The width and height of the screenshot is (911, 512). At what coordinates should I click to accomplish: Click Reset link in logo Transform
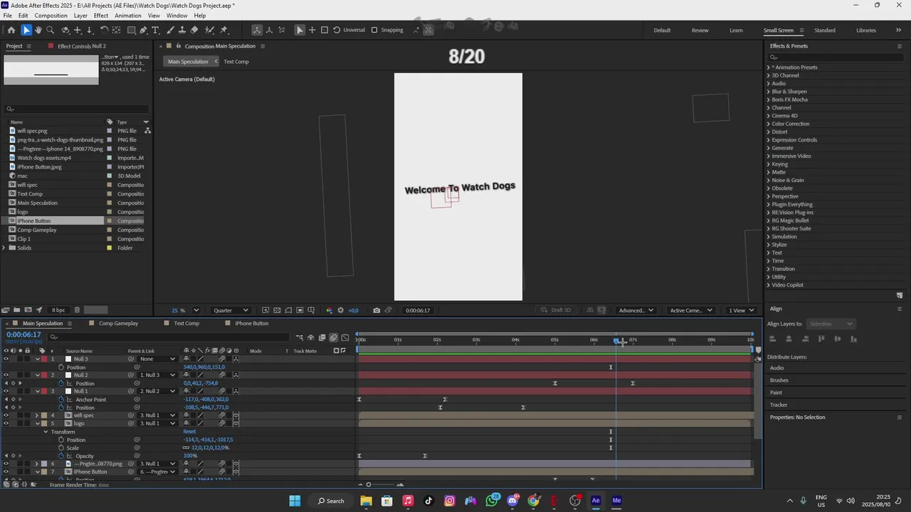pos(189,432)
